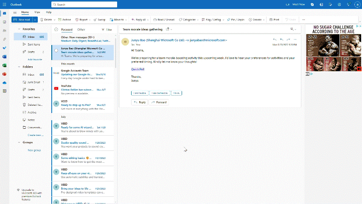Open the account avatar in header
This screenshot has width=362, height=204.
pos(357,4)
